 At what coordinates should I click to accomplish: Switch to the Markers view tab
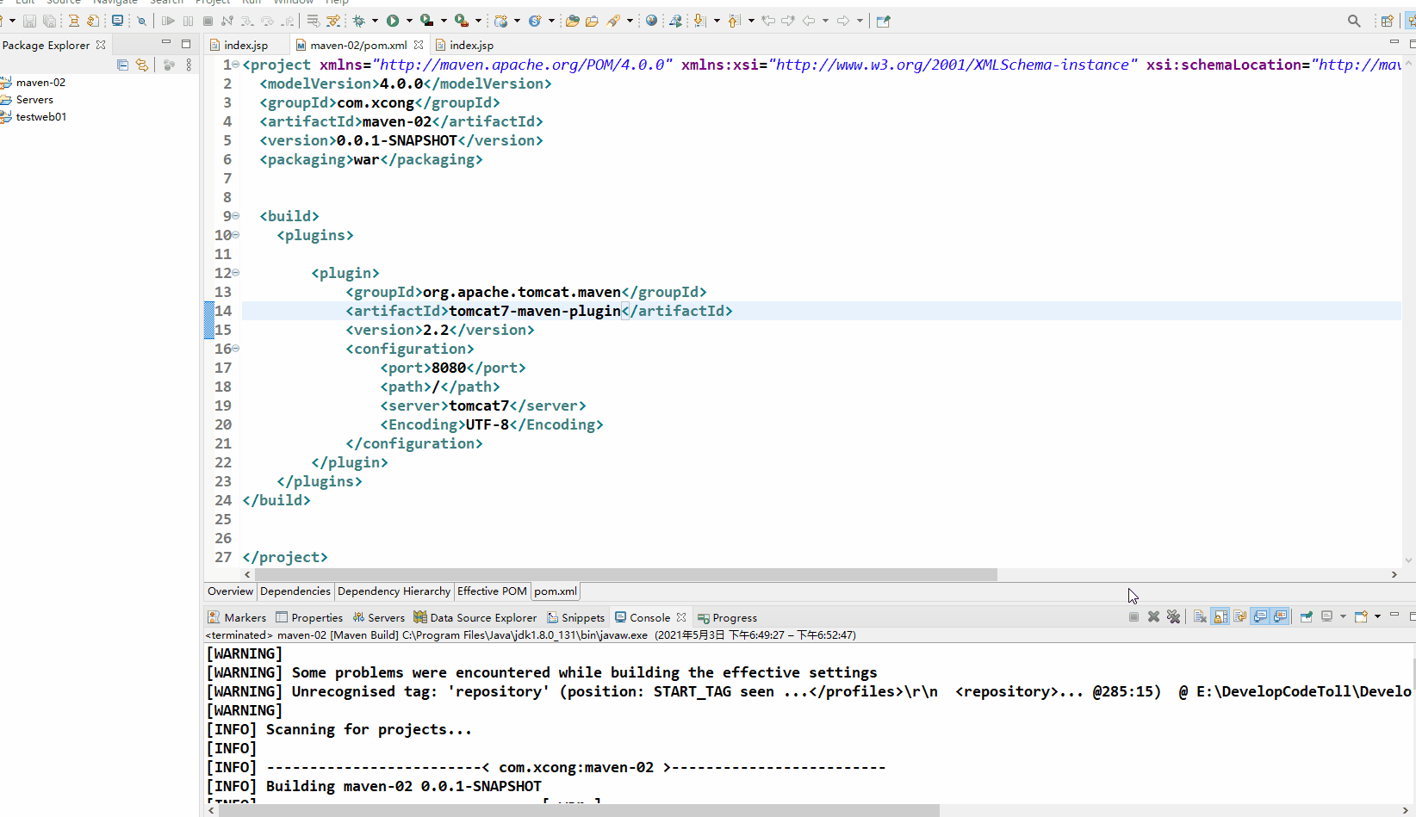237,617
